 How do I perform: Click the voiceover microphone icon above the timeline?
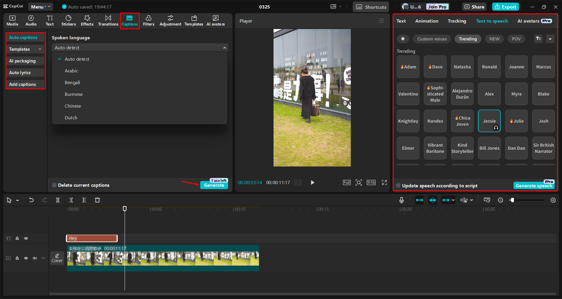(x=401, y=200)
